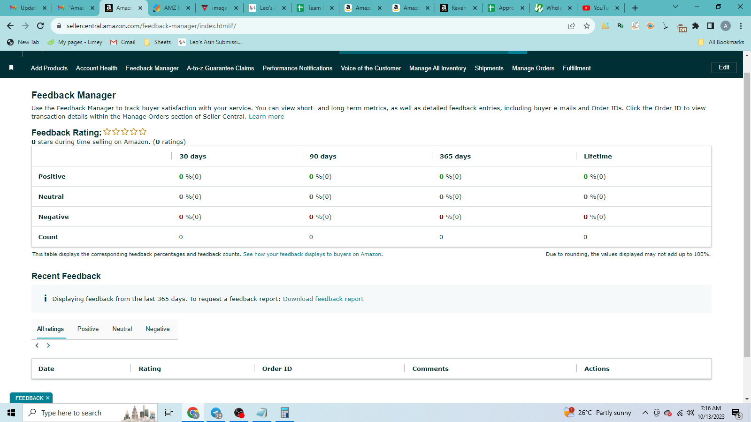Click the share page icon in address bar
The image size is (751, 422).
tap(572, 26)
